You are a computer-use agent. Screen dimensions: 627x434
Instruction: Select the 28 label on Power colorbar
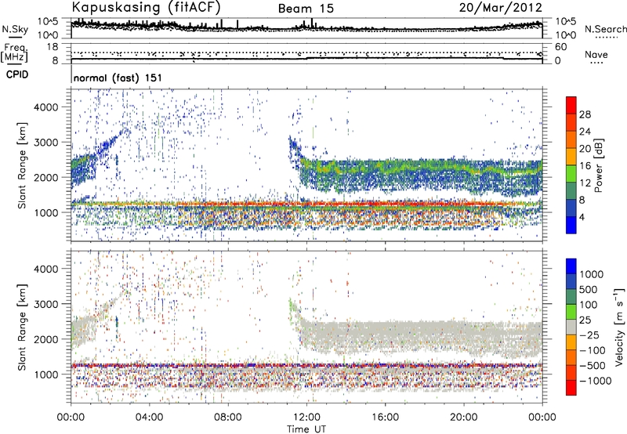(585, 114)
